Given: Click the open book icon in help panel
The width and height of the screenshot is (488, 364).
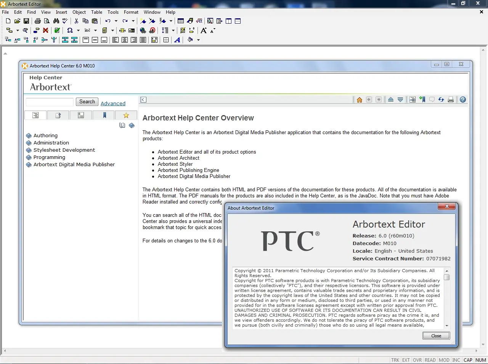Looking at the screenshot, I should [122, 125].
